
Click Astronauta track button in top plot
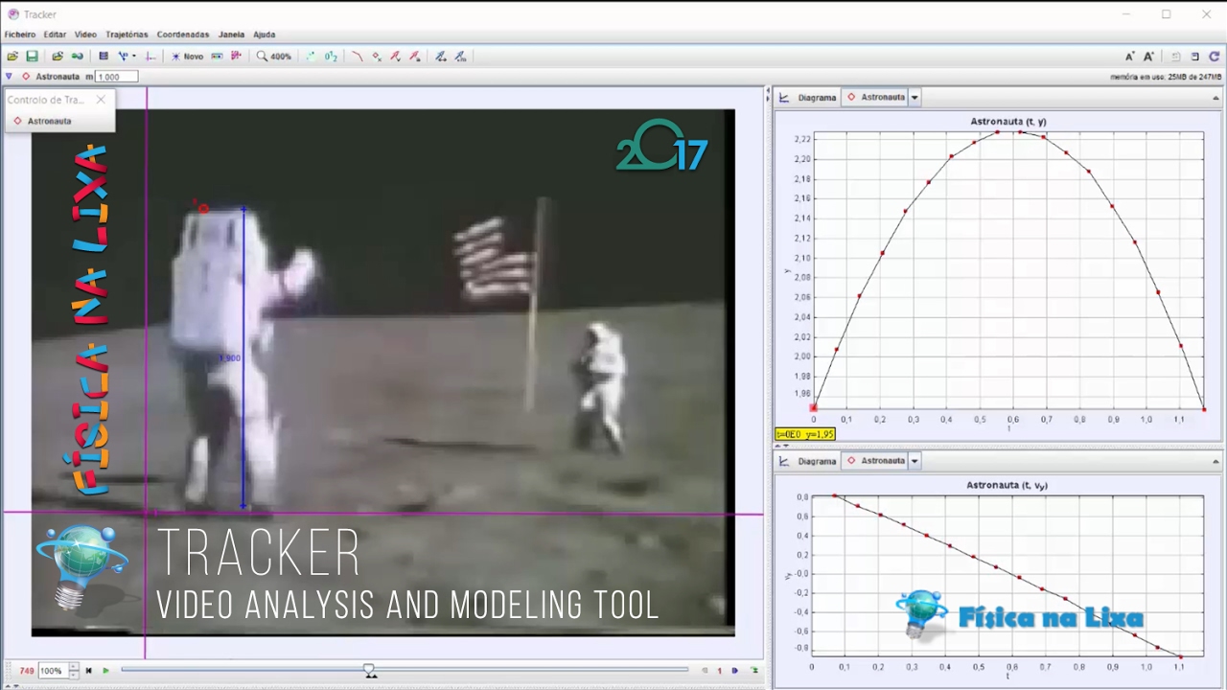pos(876,97)
